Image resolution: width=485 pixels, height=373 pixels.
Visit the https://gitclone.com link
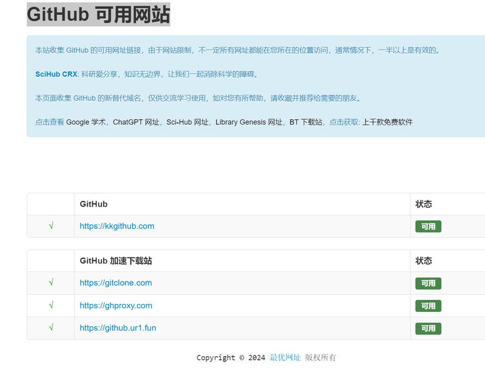116,283
